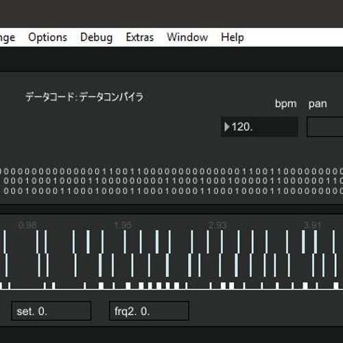Open the Help menu
Viewport: 343px width, 343px height.
tap(233, 37)
